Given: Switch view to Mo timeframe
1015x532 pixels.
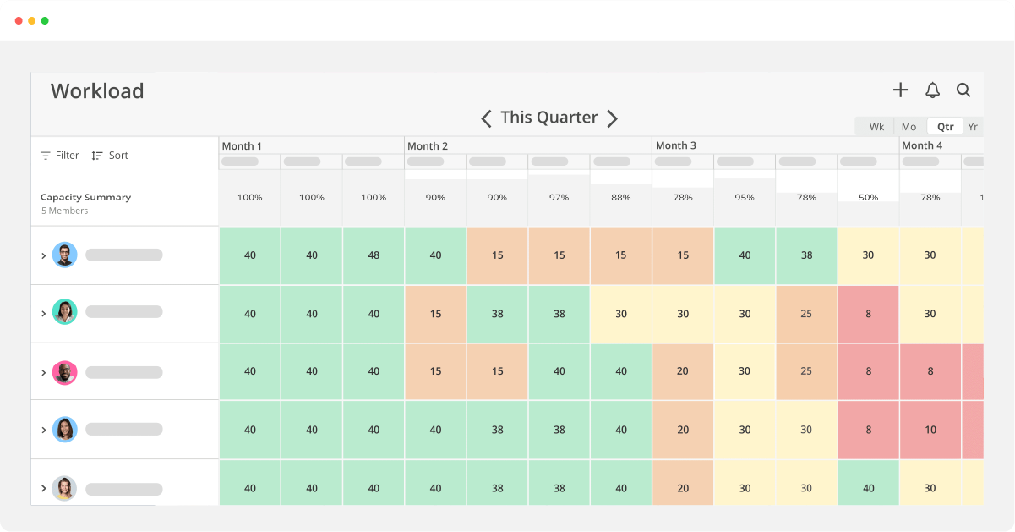Looking at the screenshot, I should coord(909,126).
